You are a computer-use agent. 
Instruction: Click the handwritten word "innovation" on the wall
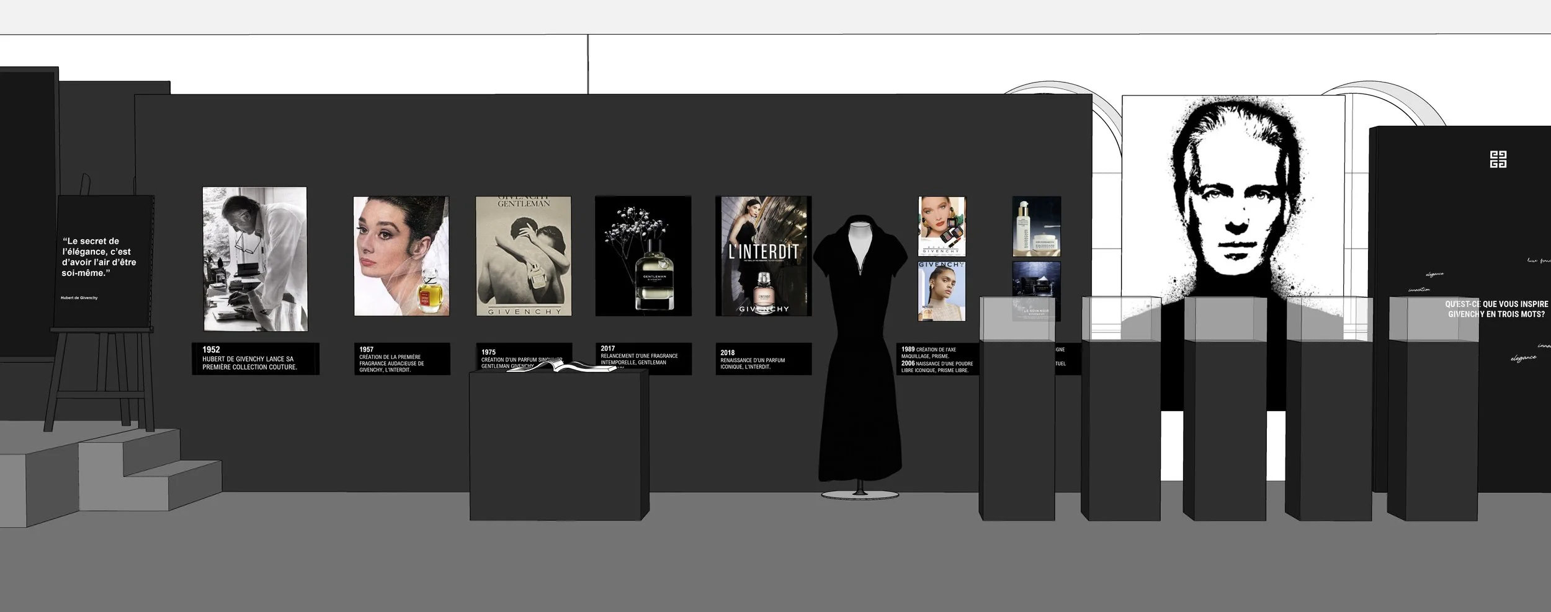coord(1419,290)
